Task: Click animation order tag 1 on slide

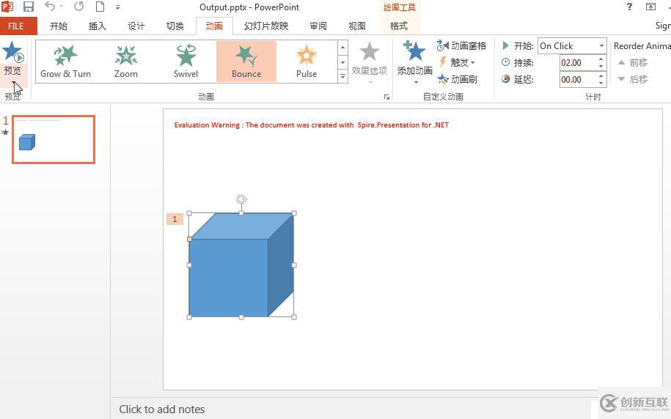Action: click(x=175, y=219)
